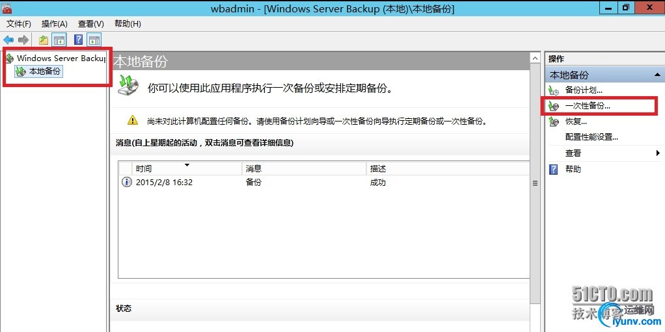The width and height of the screenshot is (665, 332).
Task: Select the 本地备份 tree node
Action: coord(45,71)
